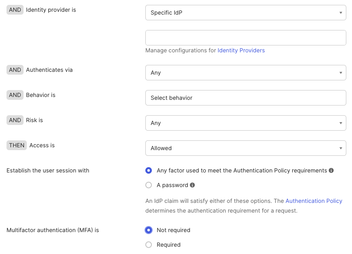Click the caret on the "Specific IdP" selector
The width and height of the screenshot is (352, 254).
click(341, 13)
